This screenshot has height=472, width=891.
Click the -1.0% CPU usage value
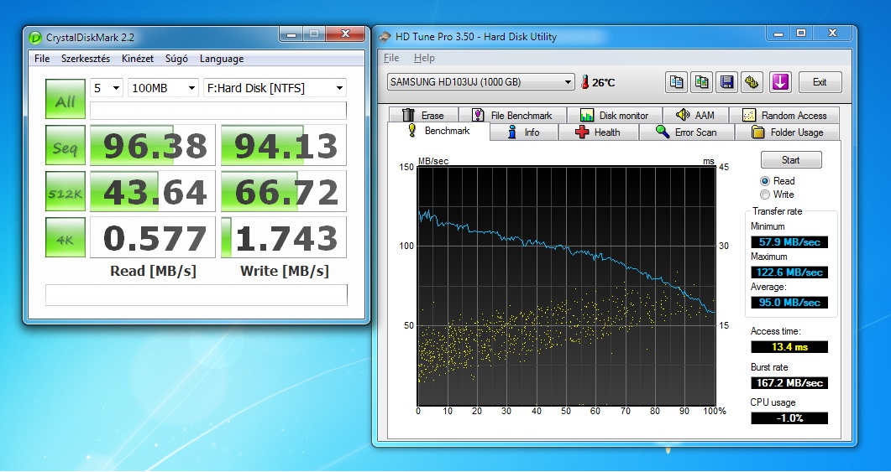(x=789, y=418)
